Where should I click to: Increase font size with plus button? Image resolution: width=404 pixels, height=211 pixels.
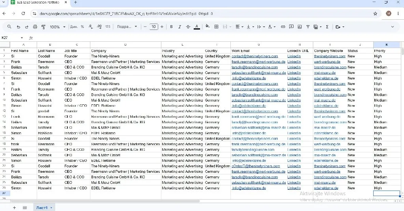coord(162,27)
